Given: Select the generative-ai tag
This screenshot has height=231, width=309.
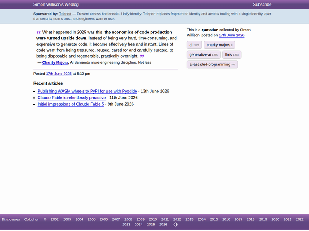Looking at the screenshot, I should click(203, 55).
